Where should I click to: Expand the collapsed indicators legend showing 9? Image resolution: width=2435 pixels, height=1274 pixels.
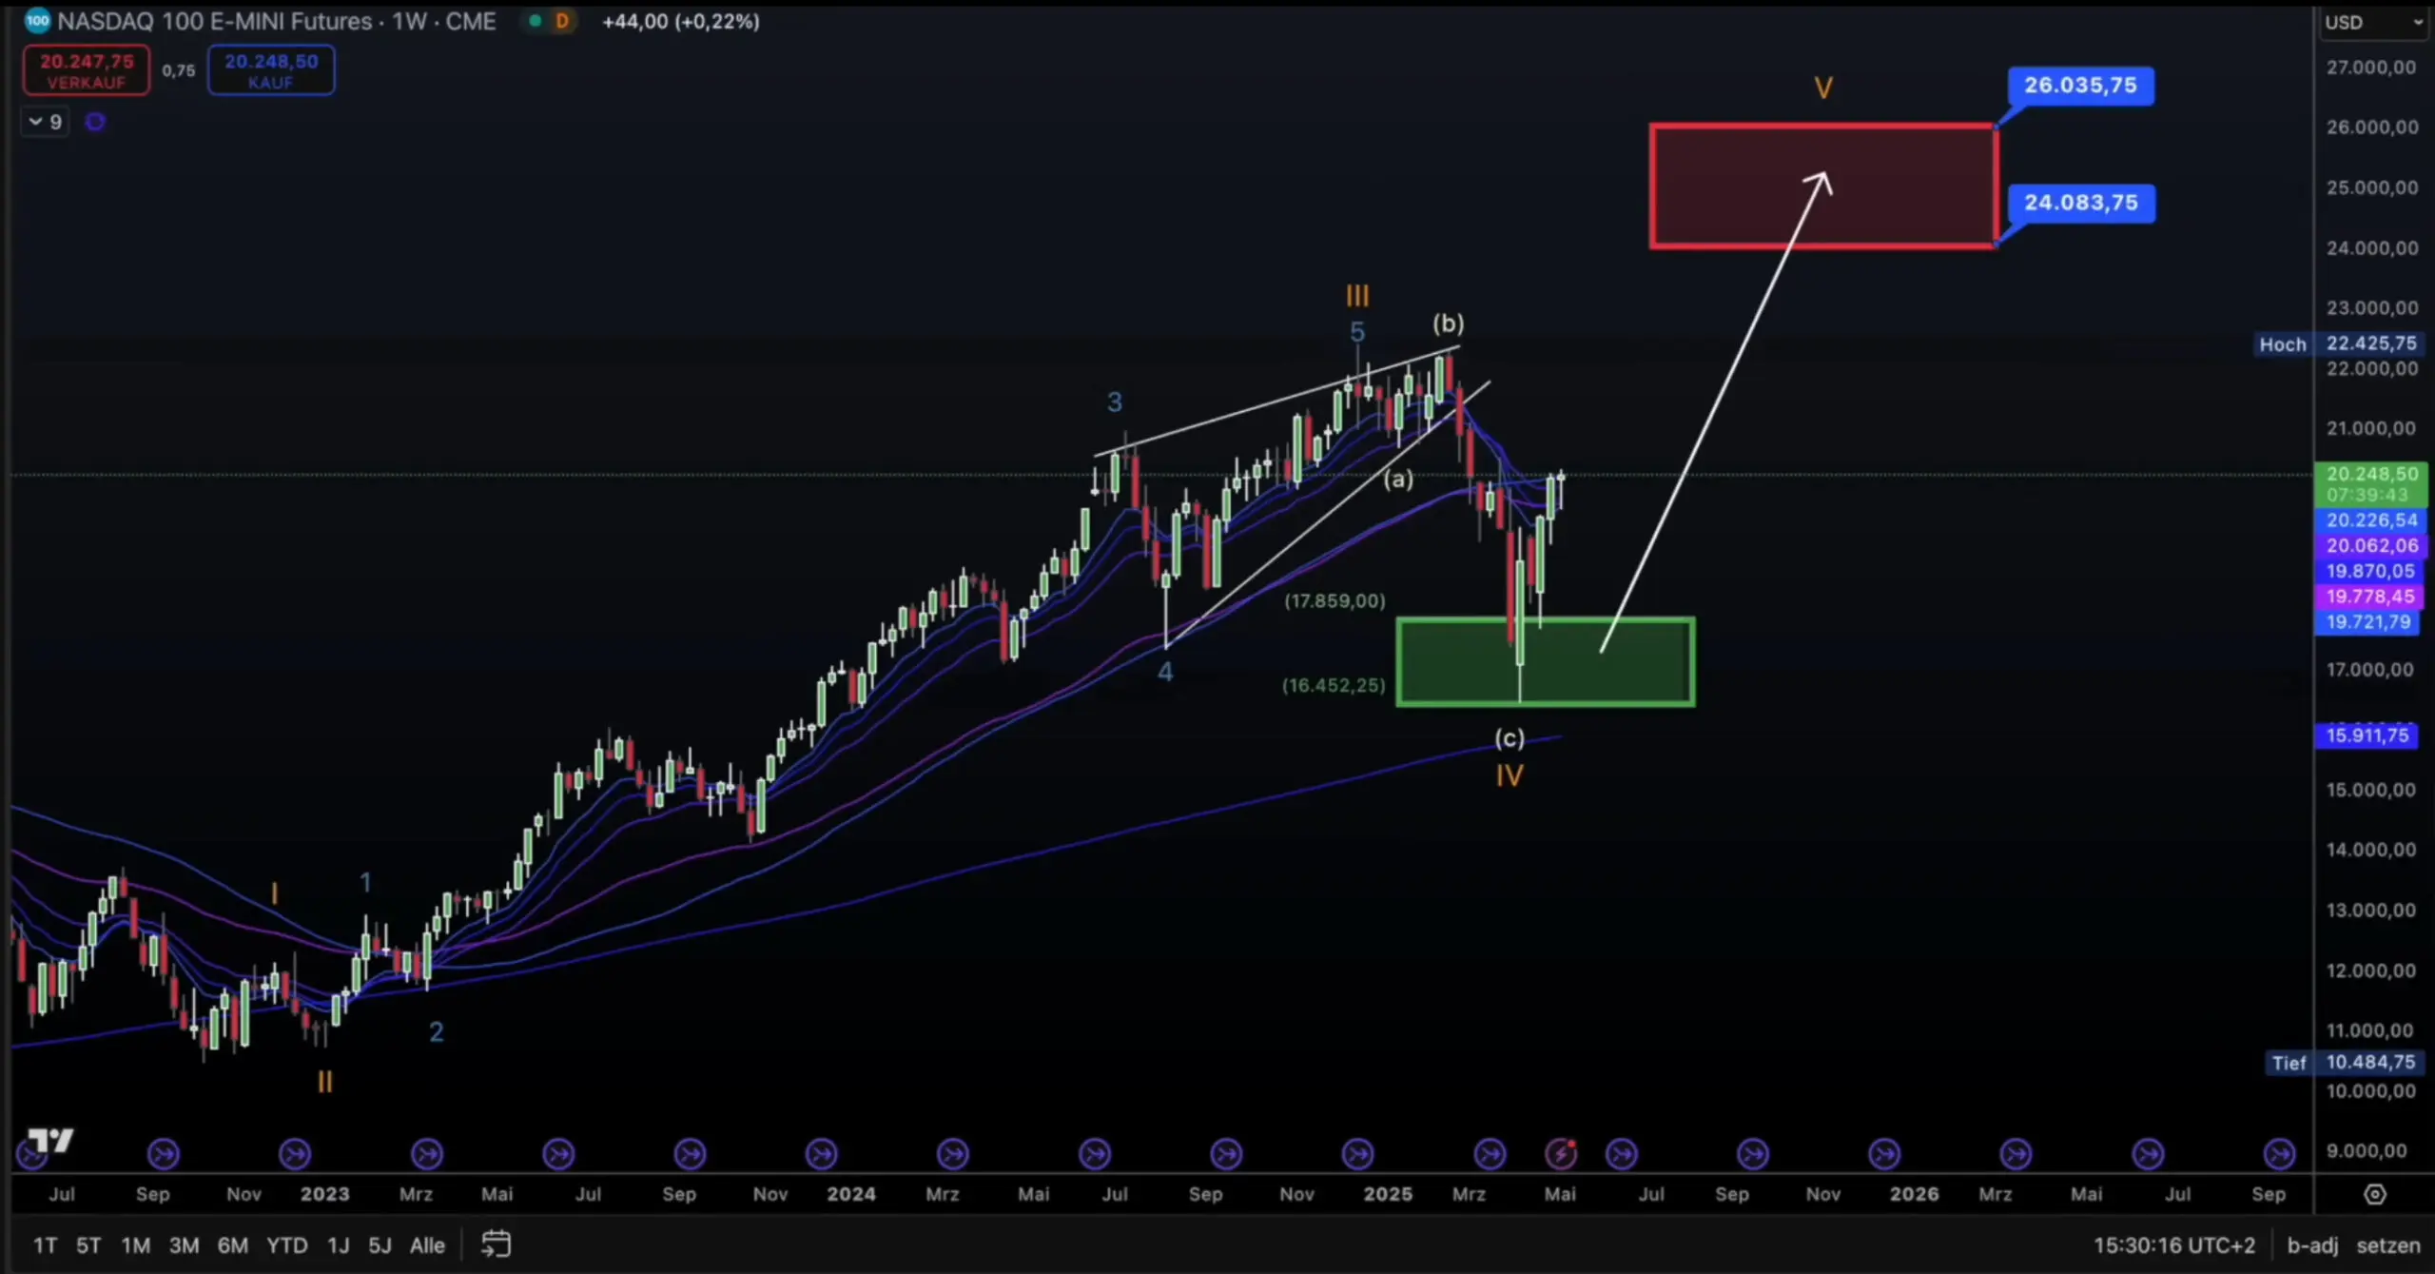click(45, 122)
